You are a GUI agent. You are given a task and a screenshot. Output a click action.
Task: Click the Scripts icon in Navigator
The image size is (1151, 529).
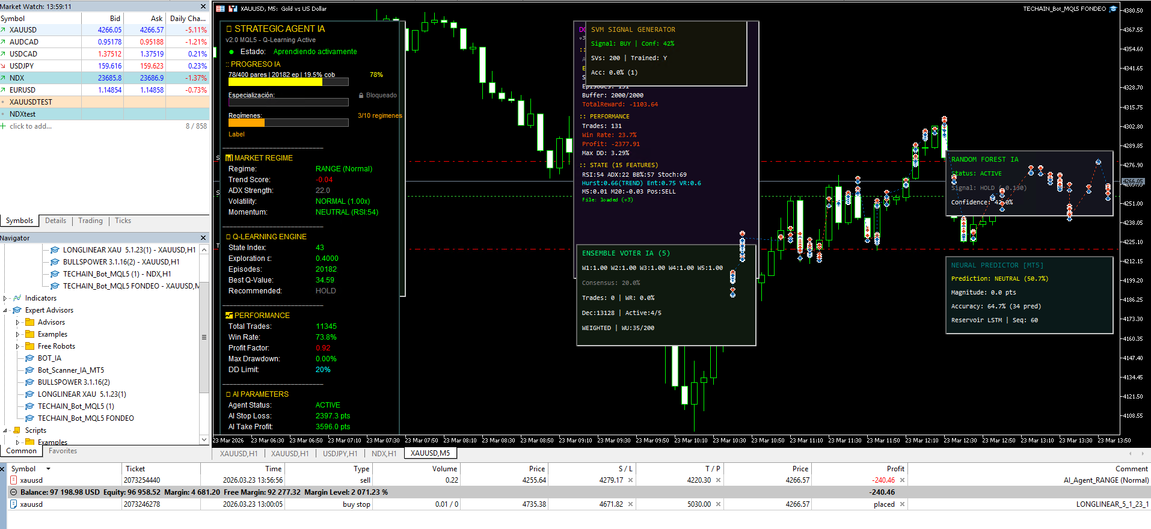pos(17,430)
